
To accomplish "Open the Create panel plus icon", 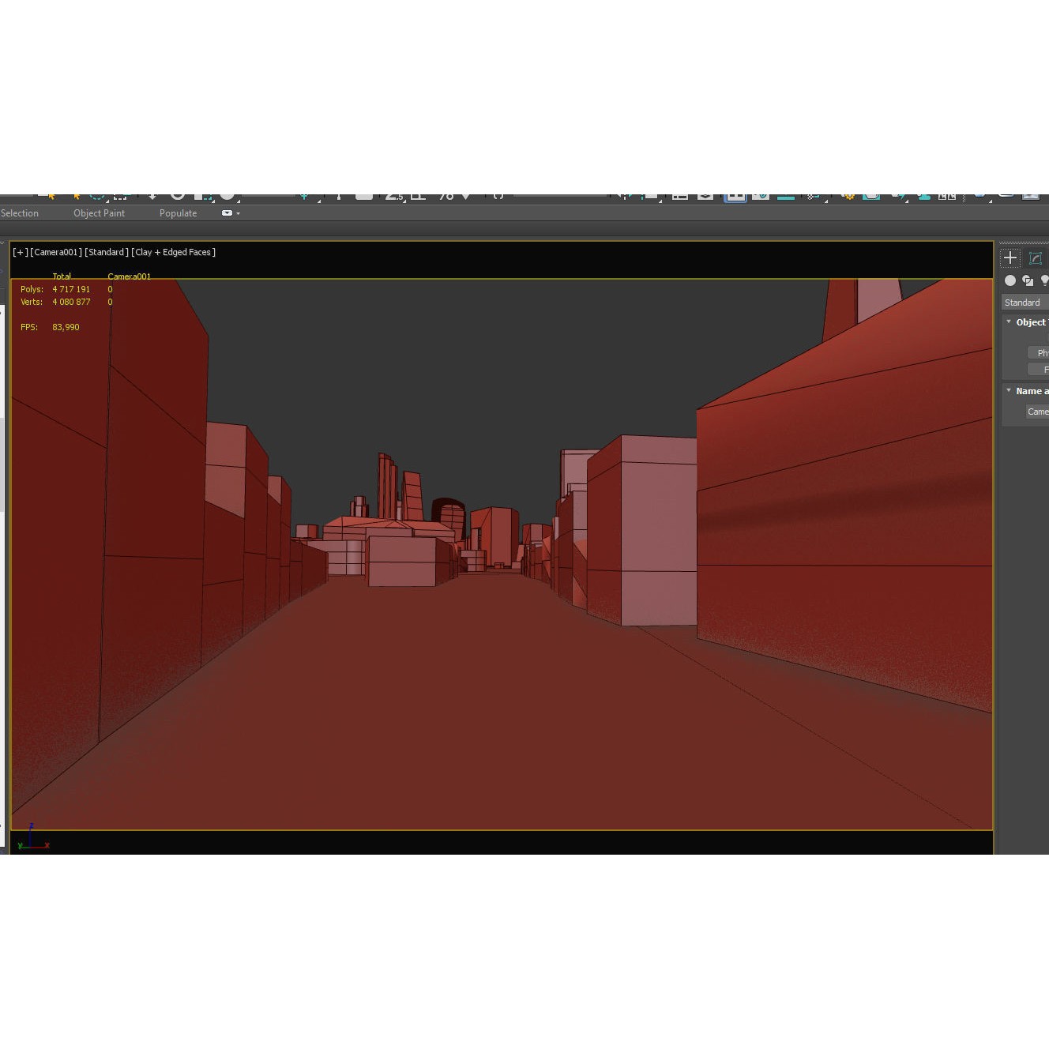I will (x=1011, y=258).
